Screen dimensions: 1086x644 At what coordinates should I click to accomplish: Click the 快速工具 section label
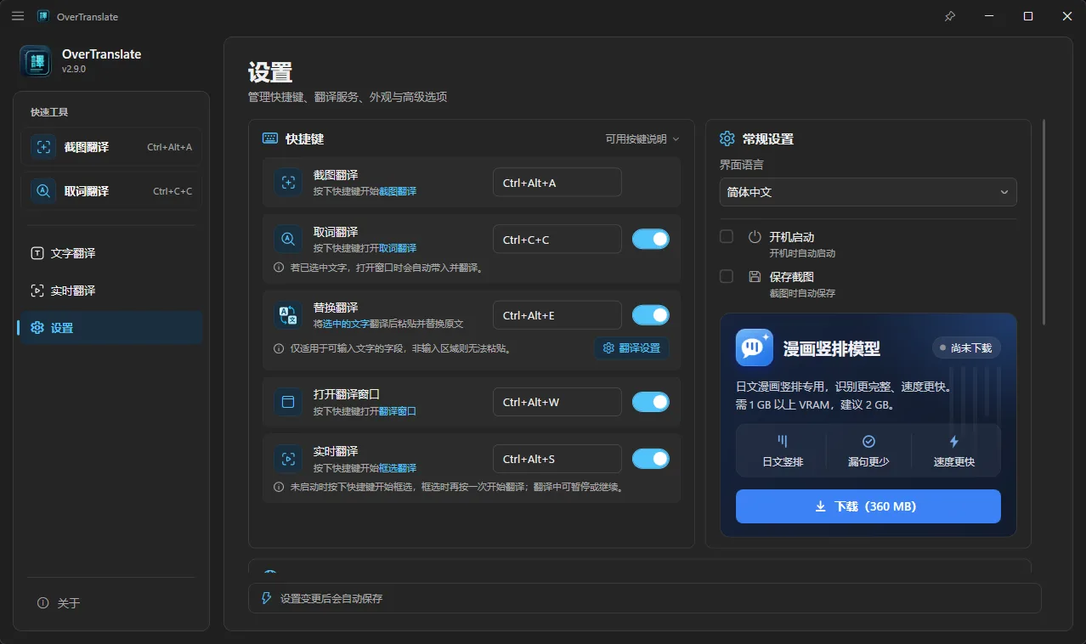click(49, 112)
